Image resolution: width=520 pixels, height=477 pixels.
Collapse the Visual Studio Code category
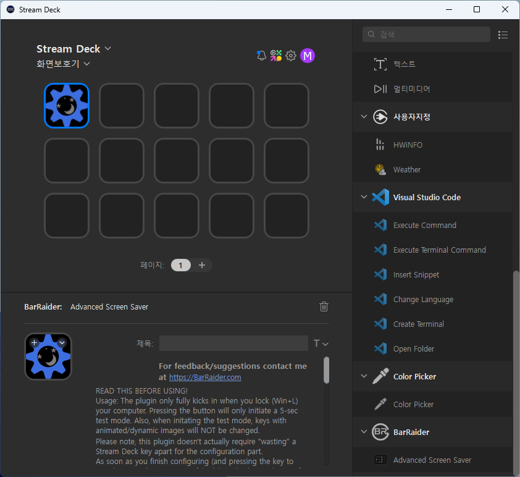click(x=364, y=196)
